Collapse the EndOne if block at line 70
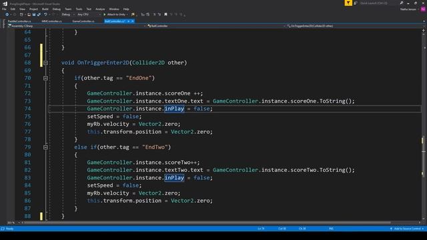This screenshot has width=427, height=240. point(45,78)
